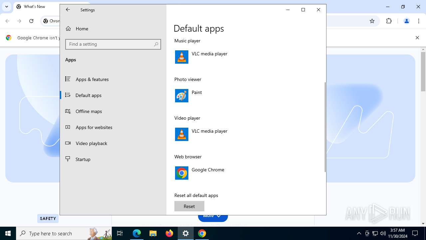
Task: Launch Firefox from taskbar
Action: [x=169, y=233]
